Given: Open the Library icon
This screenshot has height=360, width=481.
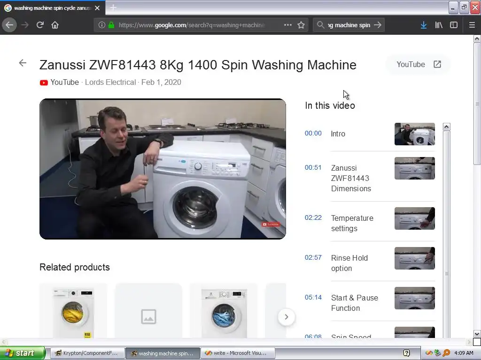Looking at the screenshot, I should coord(439,25).
